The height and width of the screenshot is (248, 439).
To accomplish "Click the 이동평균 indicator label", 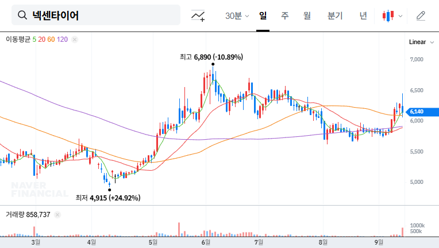I will (x=18, y=40).
